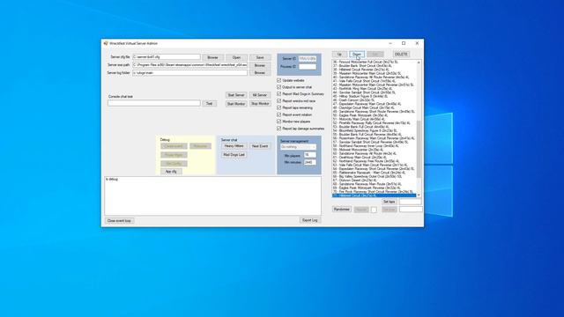This screenshot has width=564, height=317.
Task: Focus the Process ID field
Action: point(308,67)
